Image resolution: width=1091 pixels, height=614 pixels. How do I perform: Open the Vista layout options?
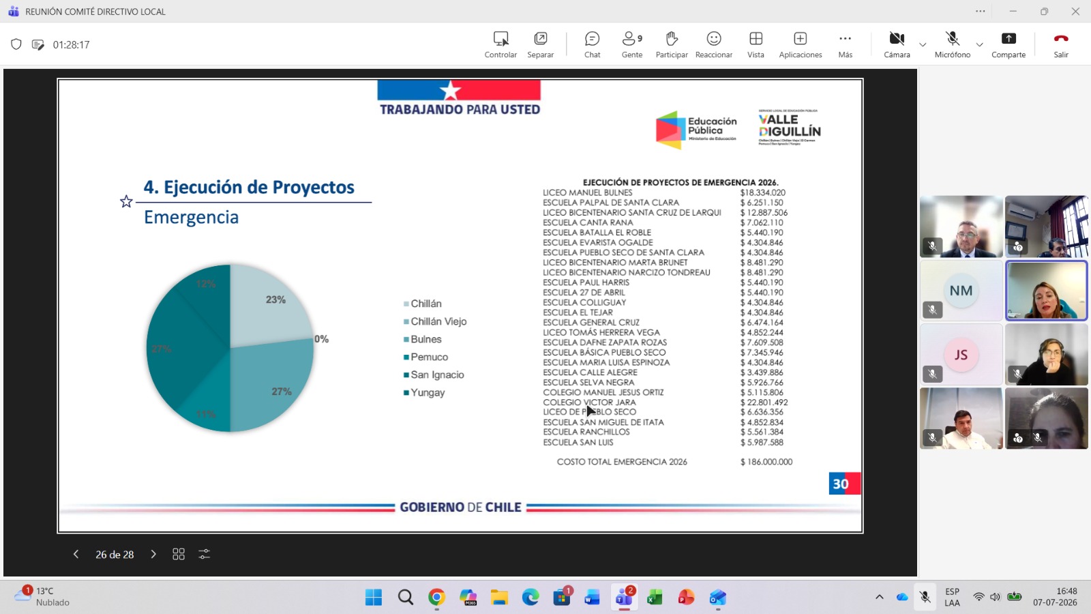click(x=756, y=44)
